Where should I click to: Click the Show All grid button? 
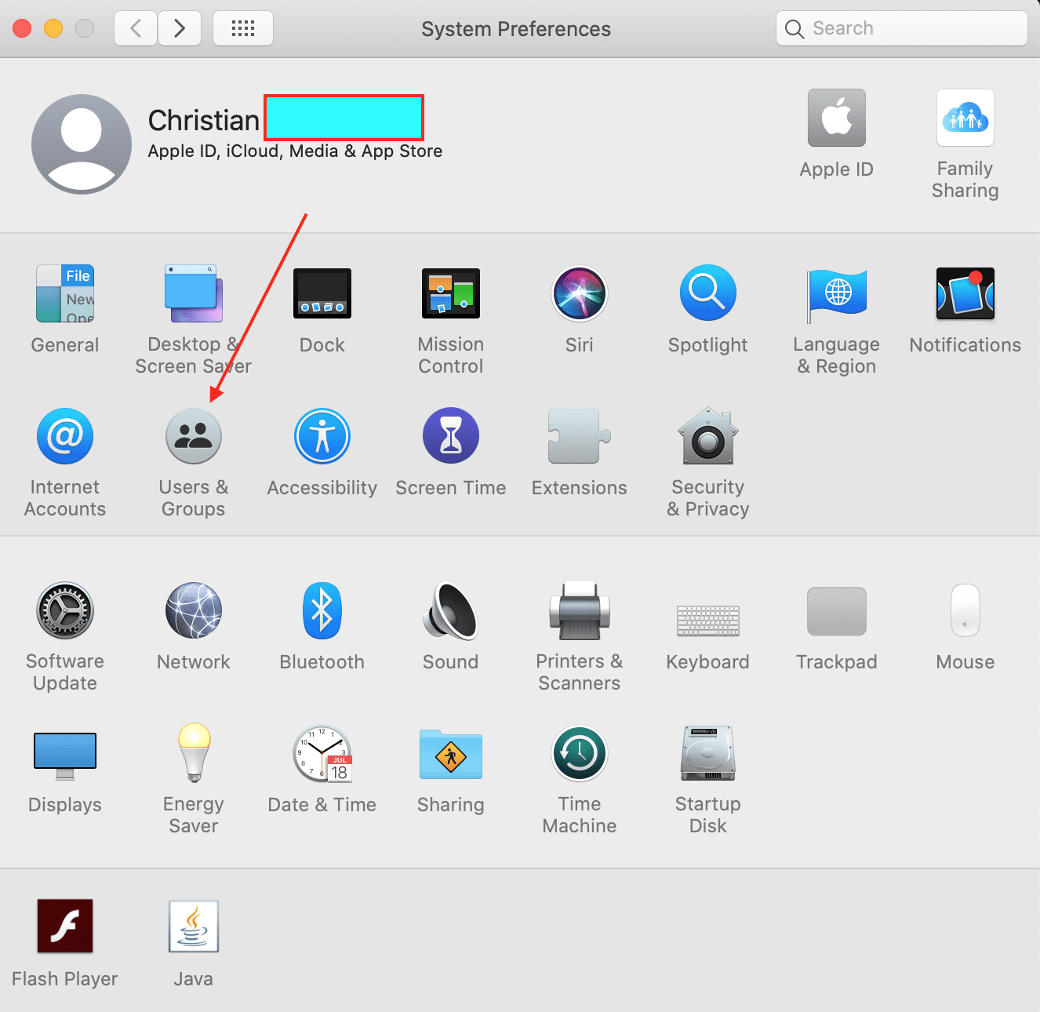tap(243, 29)
